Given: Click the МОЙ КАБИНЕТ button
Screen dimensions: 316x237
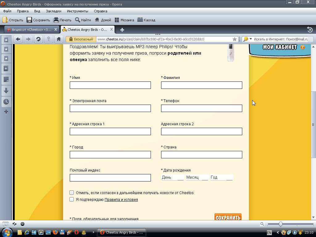Looking at the screenshot, I should pos(280,47).
